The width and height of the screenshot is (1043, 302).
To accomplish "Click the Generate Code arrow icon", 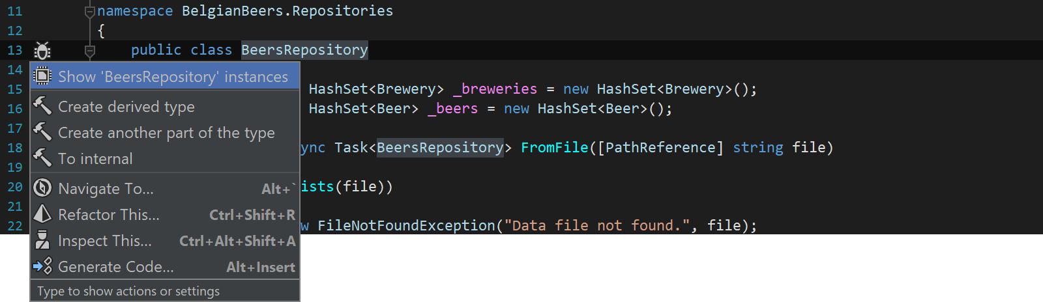I will point(42,266).
